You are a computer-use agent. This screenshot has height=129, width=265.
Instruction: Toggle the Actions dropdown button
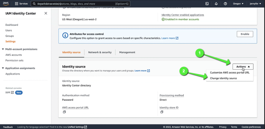[x=243, y=67]
